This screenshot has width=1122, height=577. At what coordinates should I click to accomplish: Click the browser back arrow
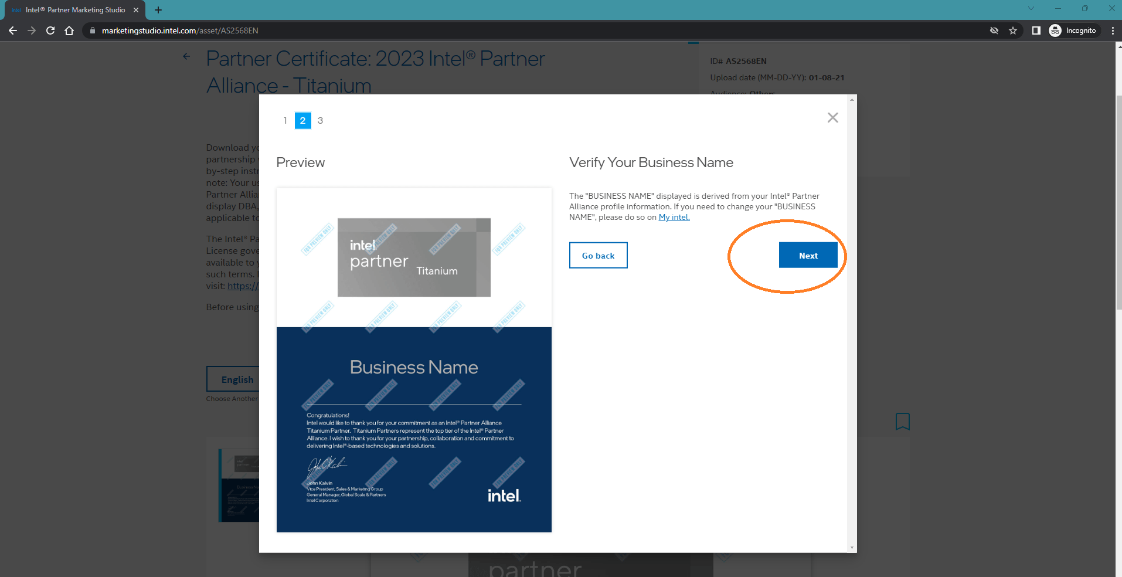point(13,30)
